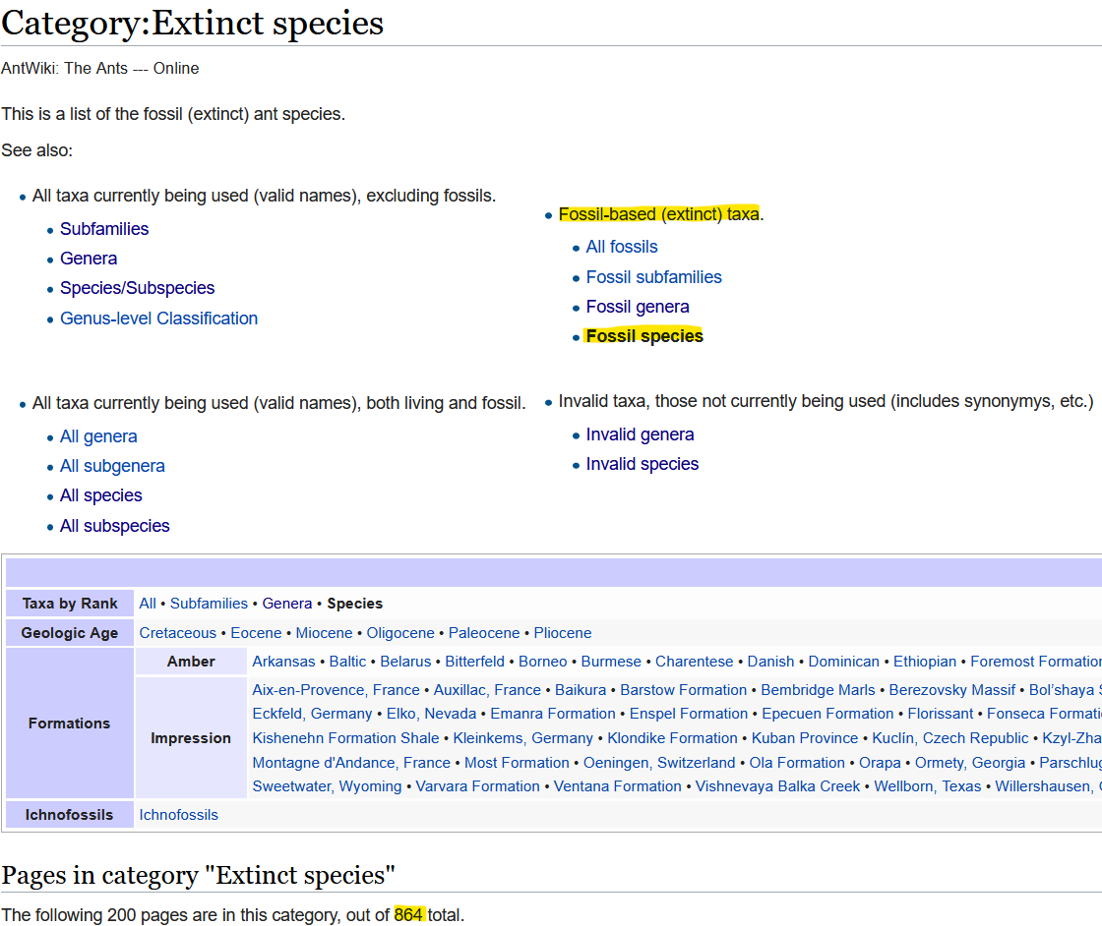Click the Genus-level Classification link
This screenshot has width=1102, height=926.
click(158, 318)
